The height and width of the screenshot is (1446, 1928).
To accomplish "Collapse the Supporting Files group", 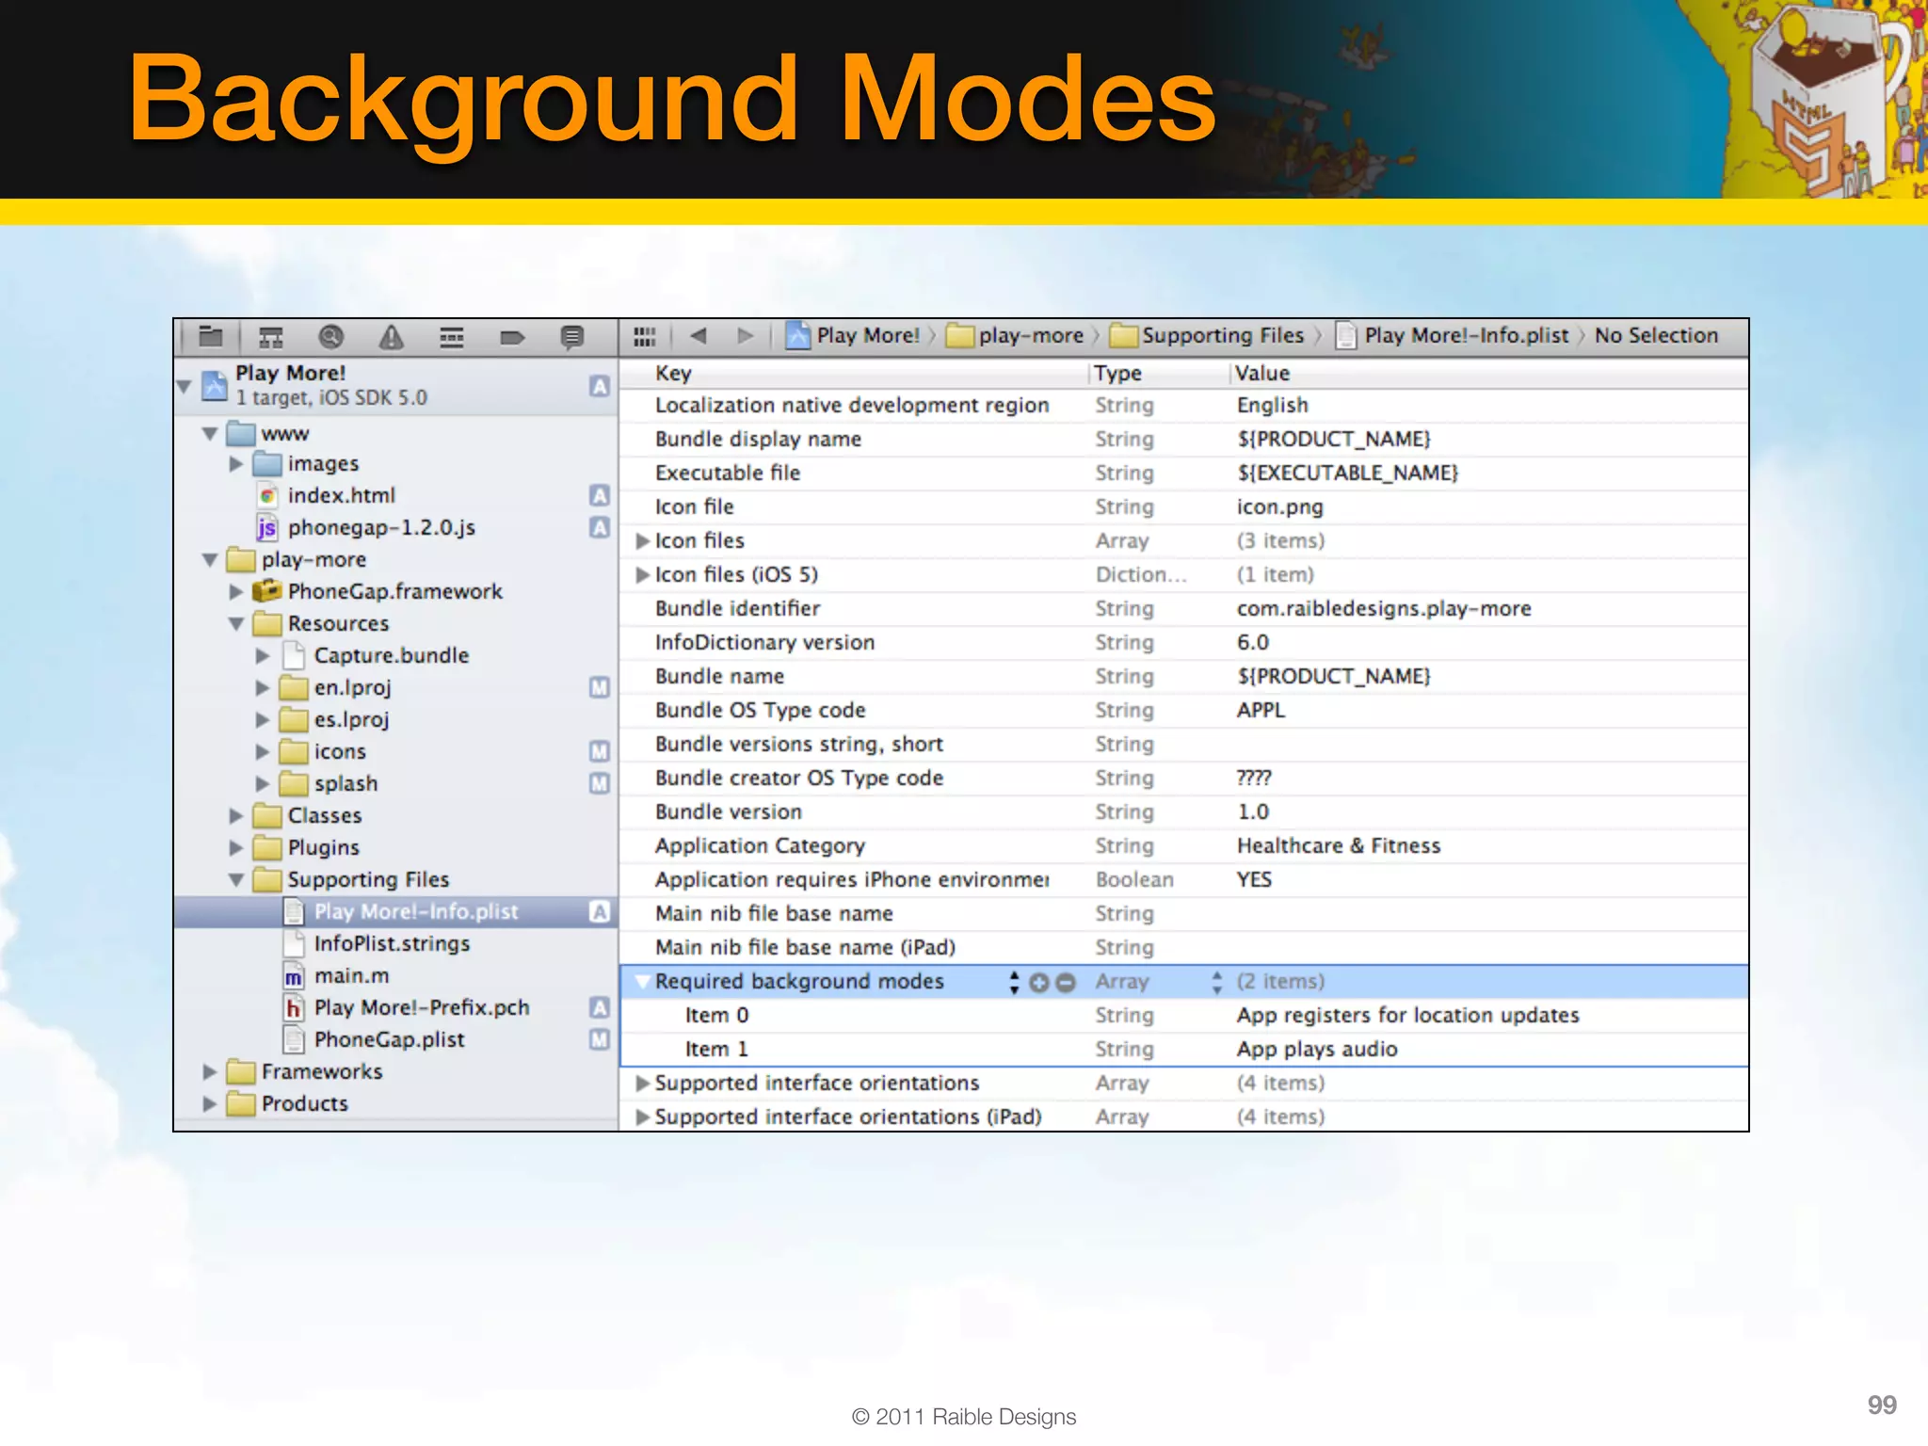I will [x=236, y=880].
